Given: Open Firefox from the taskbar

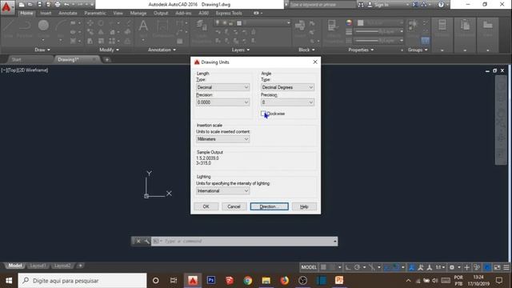Looking at the screenshot, I should click(285, 281).
